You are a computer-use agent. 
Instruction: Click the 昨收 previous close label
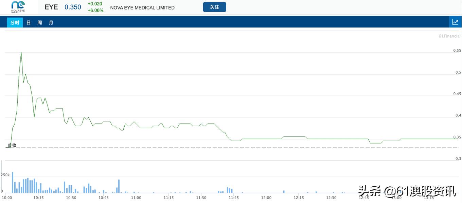12,145
